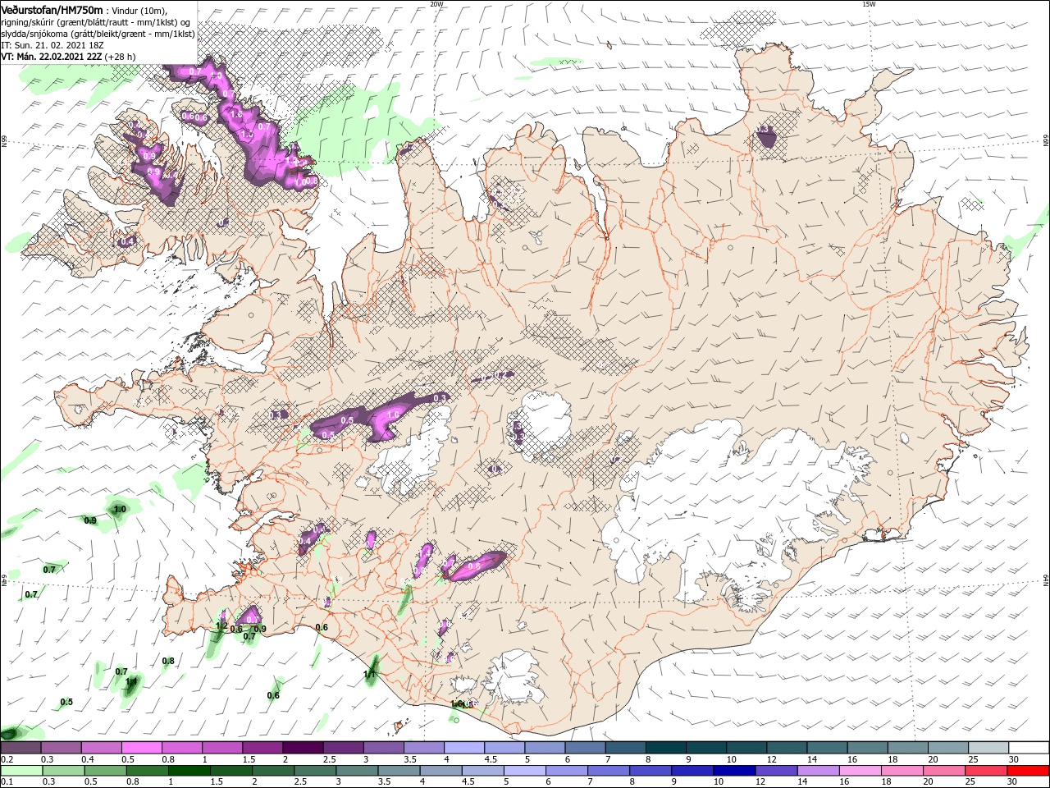Select the 0.8 swatch in the upper snow legend
Viewport: 1050px width, 788px height.
pos(181,748)
